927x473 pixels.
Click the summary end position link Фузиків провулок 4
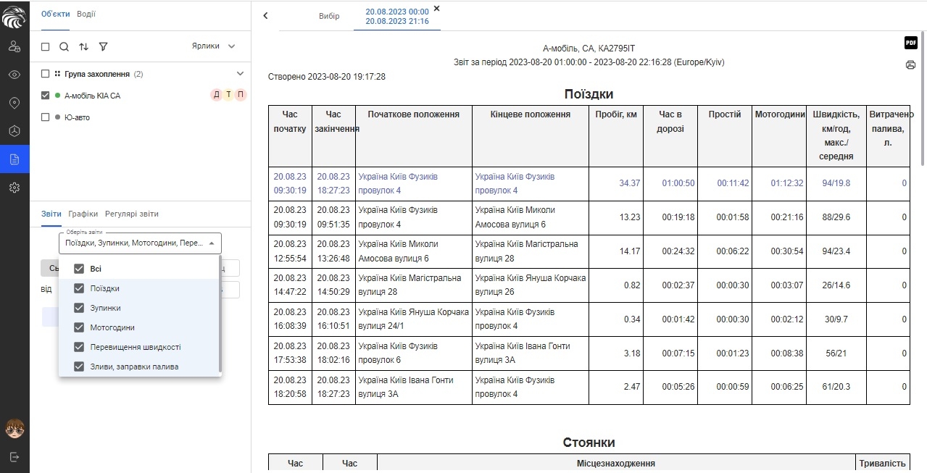tap(515, 183)
